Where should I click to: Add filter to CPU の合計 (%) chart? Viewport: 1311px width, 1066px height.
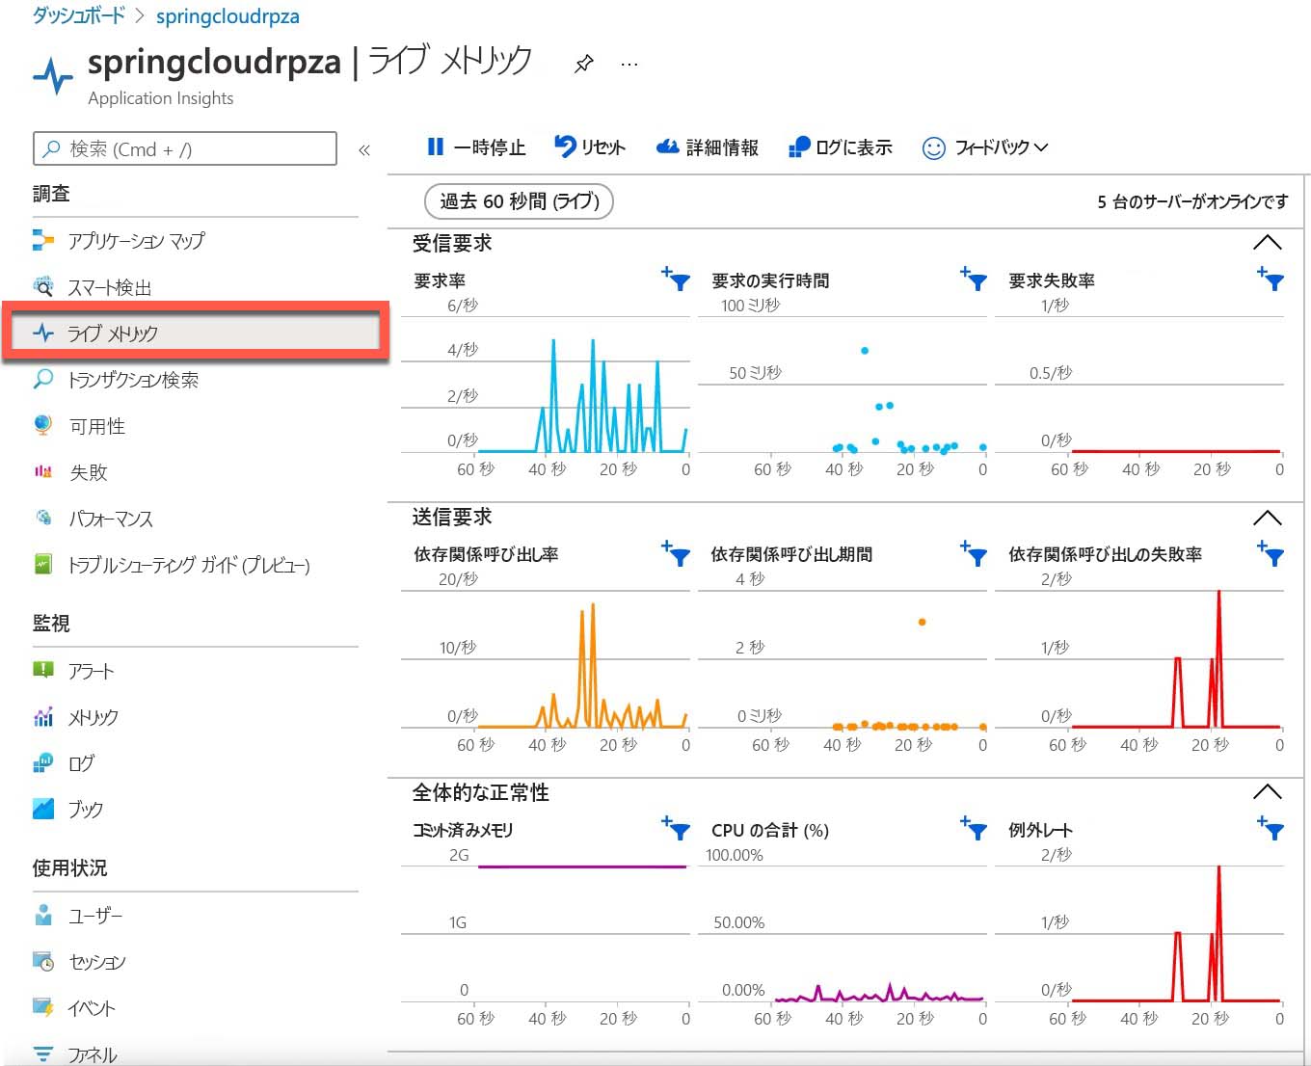click(x=974, y=828)
